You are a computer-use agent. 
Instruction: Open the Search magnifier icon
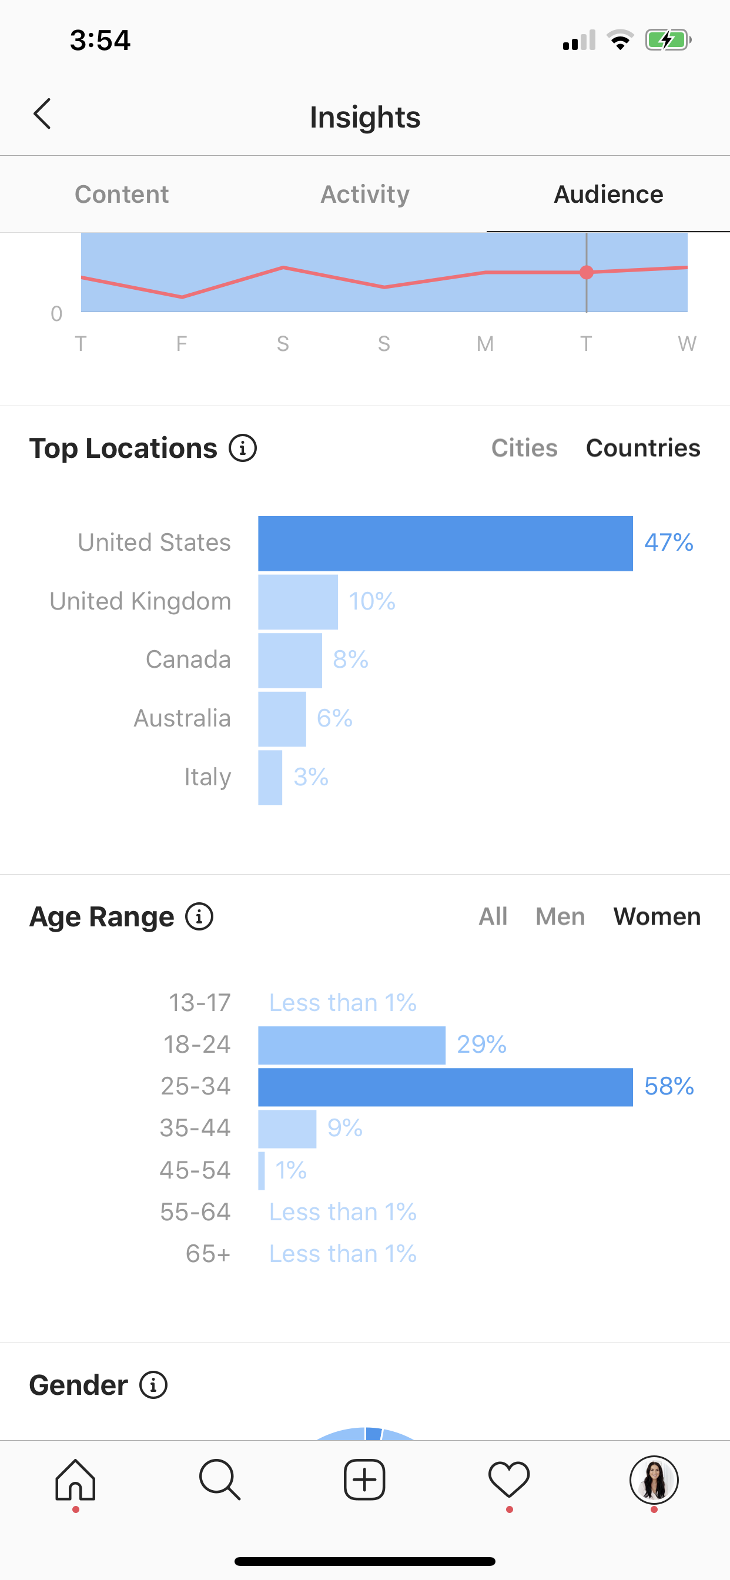[x=220, y=1480]
